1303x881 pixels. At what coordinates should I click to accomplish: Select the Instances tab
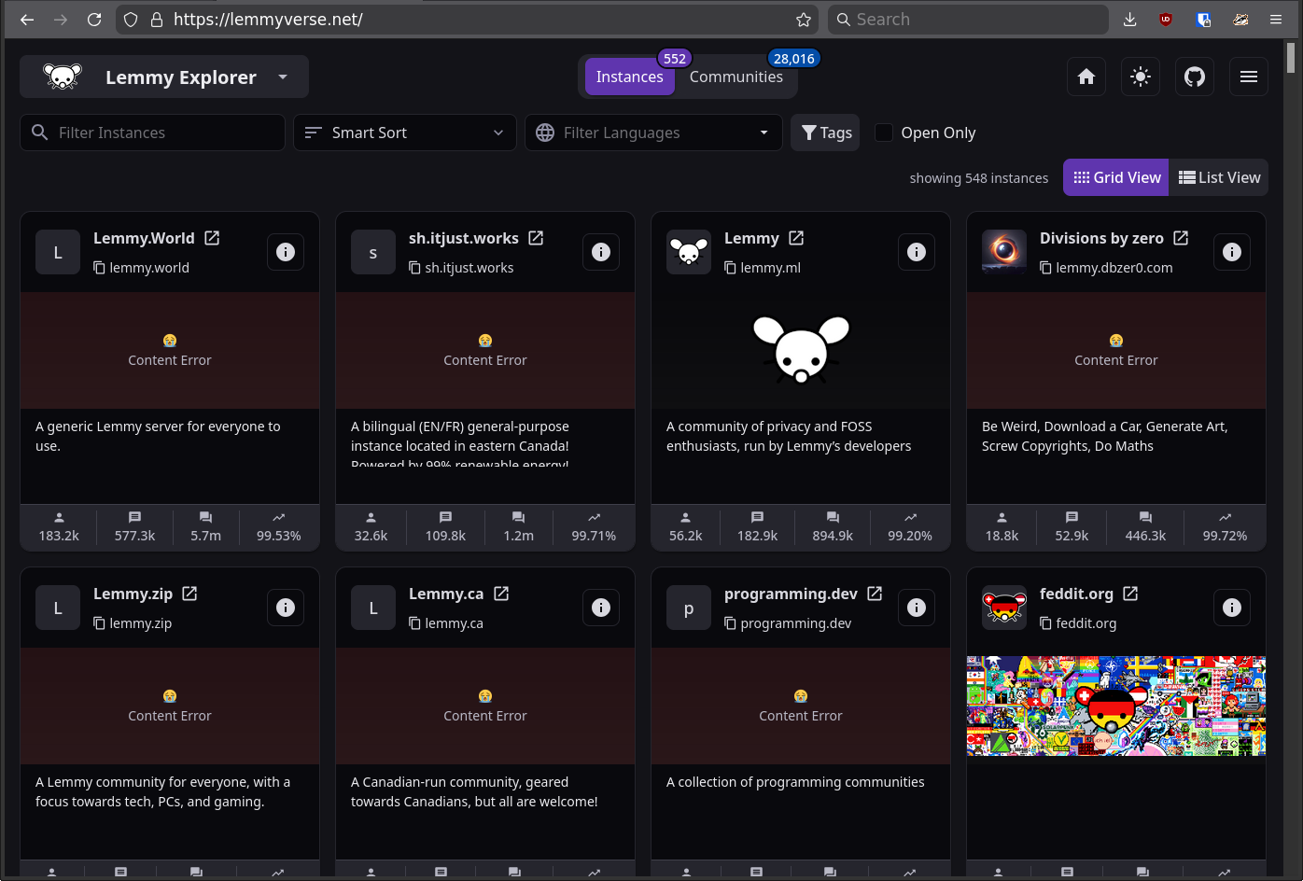(629, 77)
